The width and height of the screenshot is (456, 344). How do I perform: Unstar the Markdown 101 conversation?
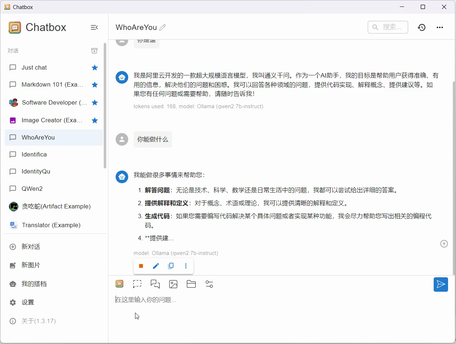coord(95,85)
